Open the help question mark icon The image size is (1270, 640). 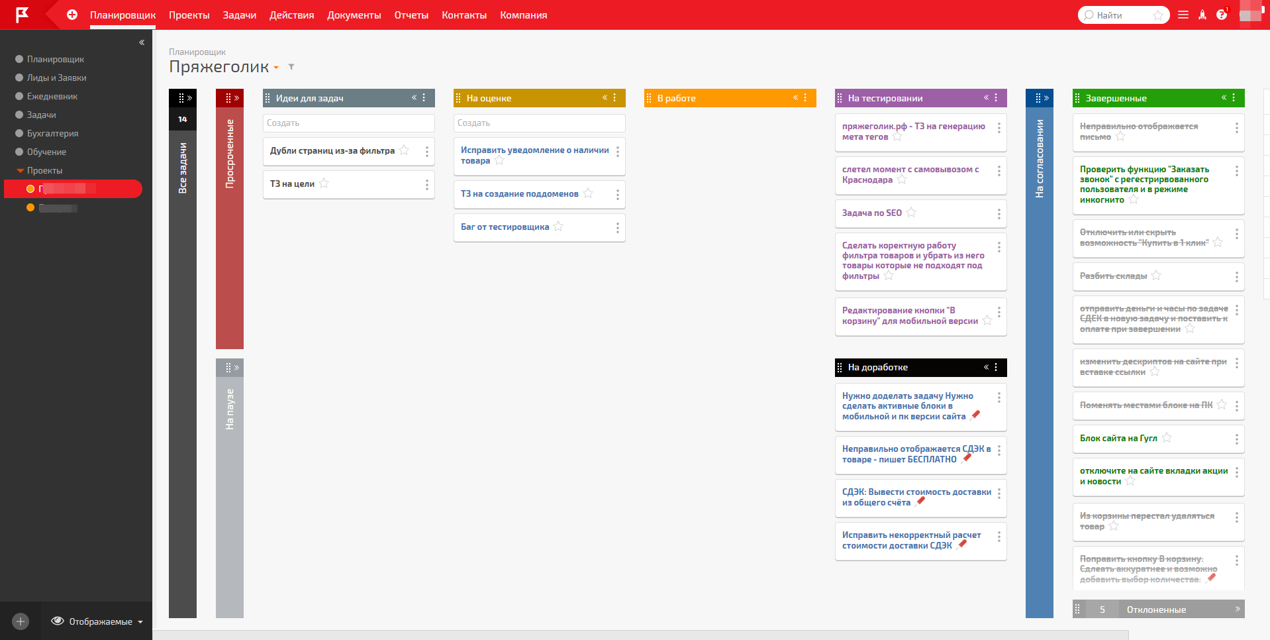tap(1222, 15)
